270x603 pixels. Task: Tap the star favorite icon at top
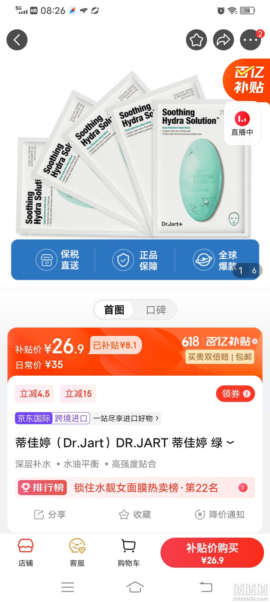click(196, 40)
